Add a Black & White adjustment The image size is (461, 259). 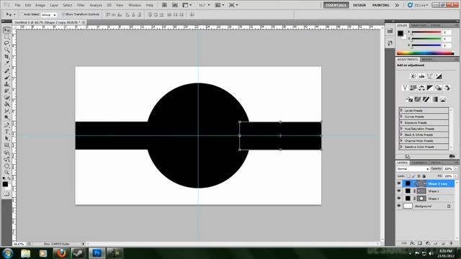pyautogui.click(x=430, y=88)
